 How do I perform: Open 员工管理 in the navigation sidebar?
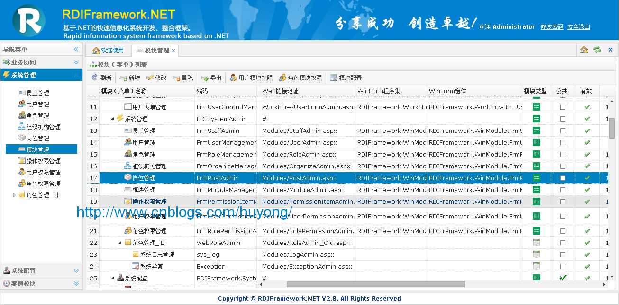[34, 93]
